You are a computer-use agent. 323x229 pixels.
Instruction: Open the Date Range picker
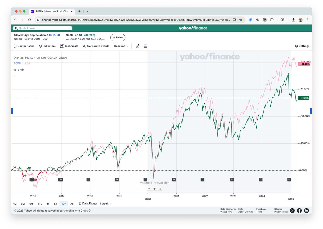[88, 204]
